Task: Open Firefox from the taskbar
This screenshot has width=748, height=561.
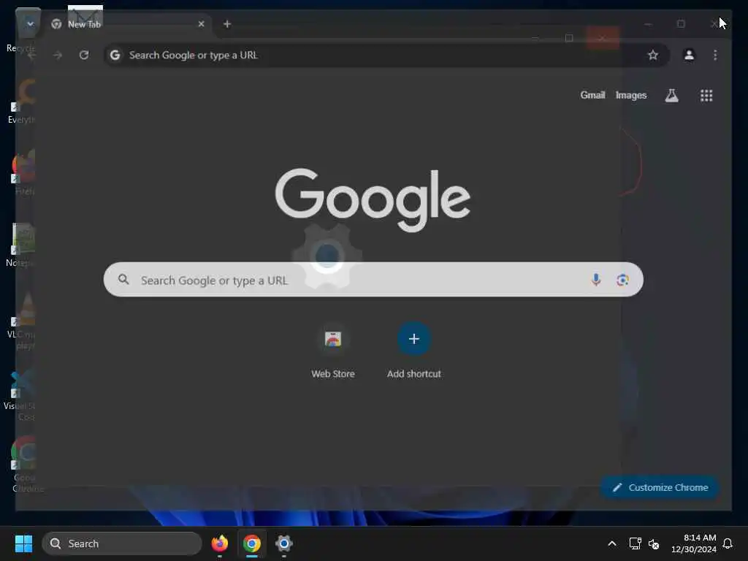Action: (219, 543)
